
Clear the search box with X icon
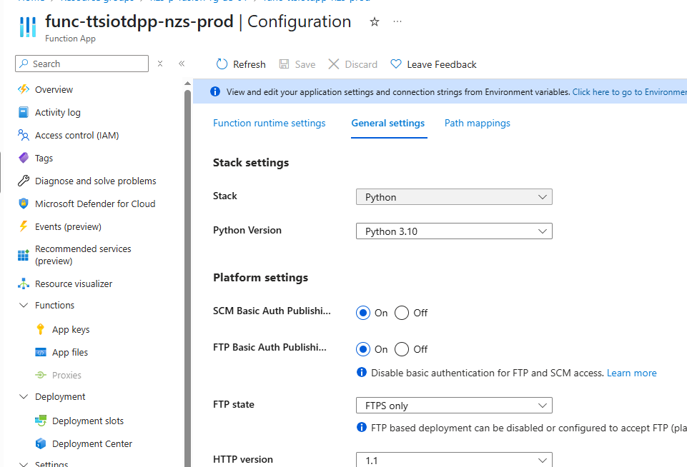tap(160, 64)
